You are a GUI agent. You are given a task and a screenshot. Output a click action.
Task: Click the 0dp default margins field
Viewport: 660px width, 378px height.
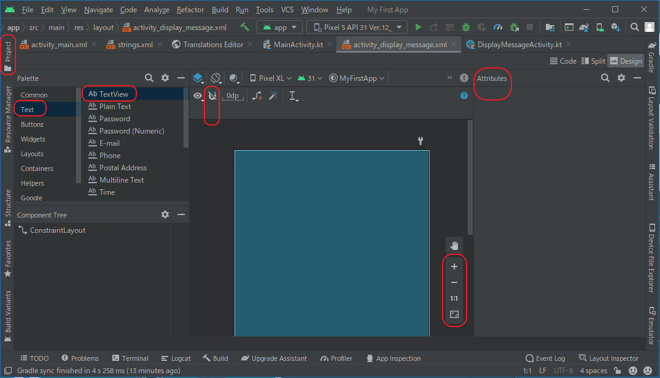[x=233, y=96]
